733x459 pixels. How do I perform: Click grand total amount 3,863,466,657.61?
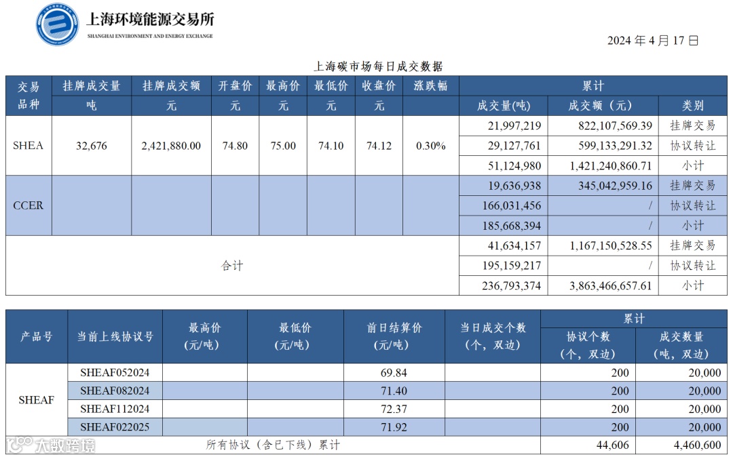pos(611,285)
